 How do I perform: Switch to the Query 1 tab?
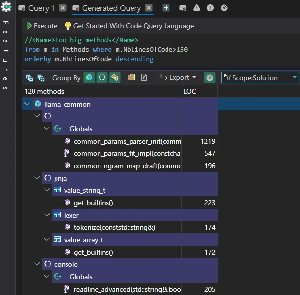click(x=36, y=8)
